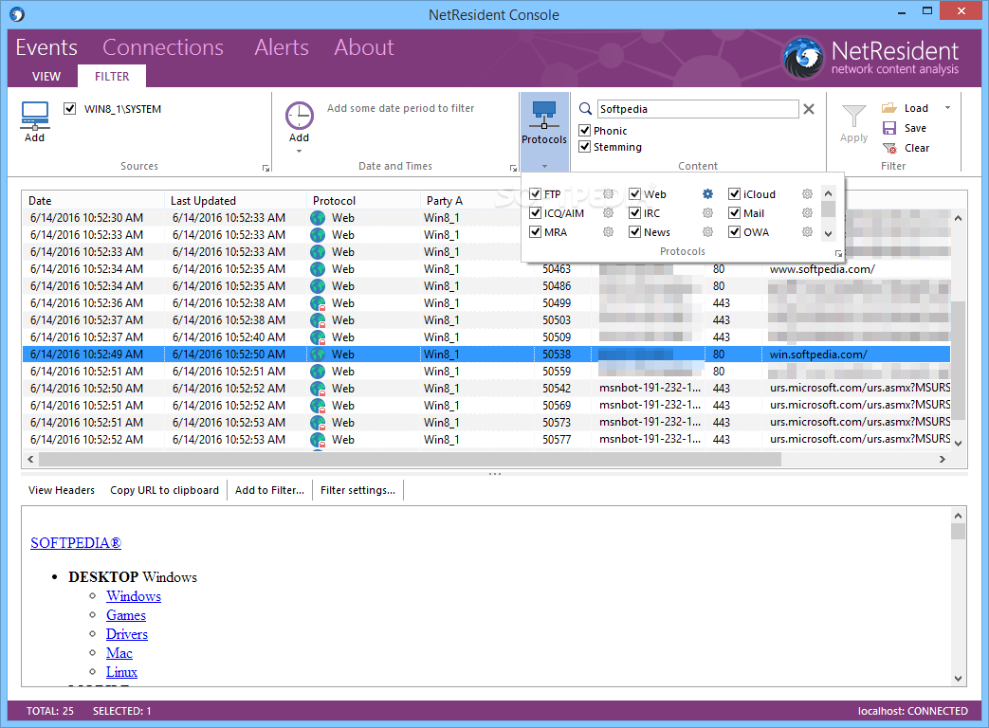Open OWA protocol settings gear
Image resolution: width=989 pixels, height=728 pixels.
click(x=807, y=232)
